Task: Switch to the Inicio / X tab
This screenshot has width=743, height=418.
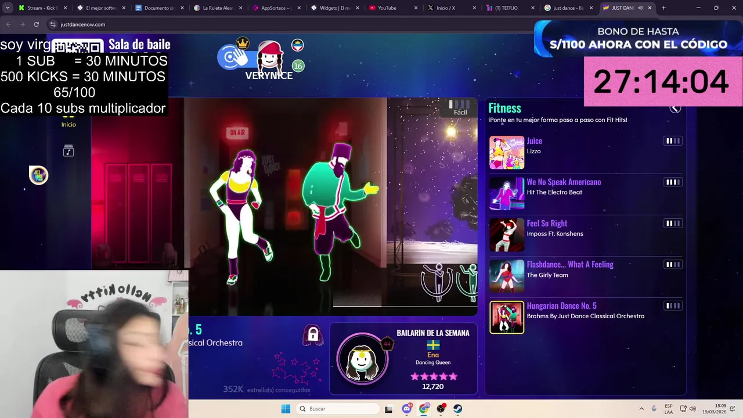Action: [x=451, y=8]
